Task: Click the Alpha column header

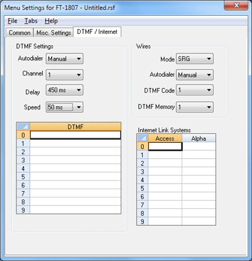Action: tap(199, 138)
